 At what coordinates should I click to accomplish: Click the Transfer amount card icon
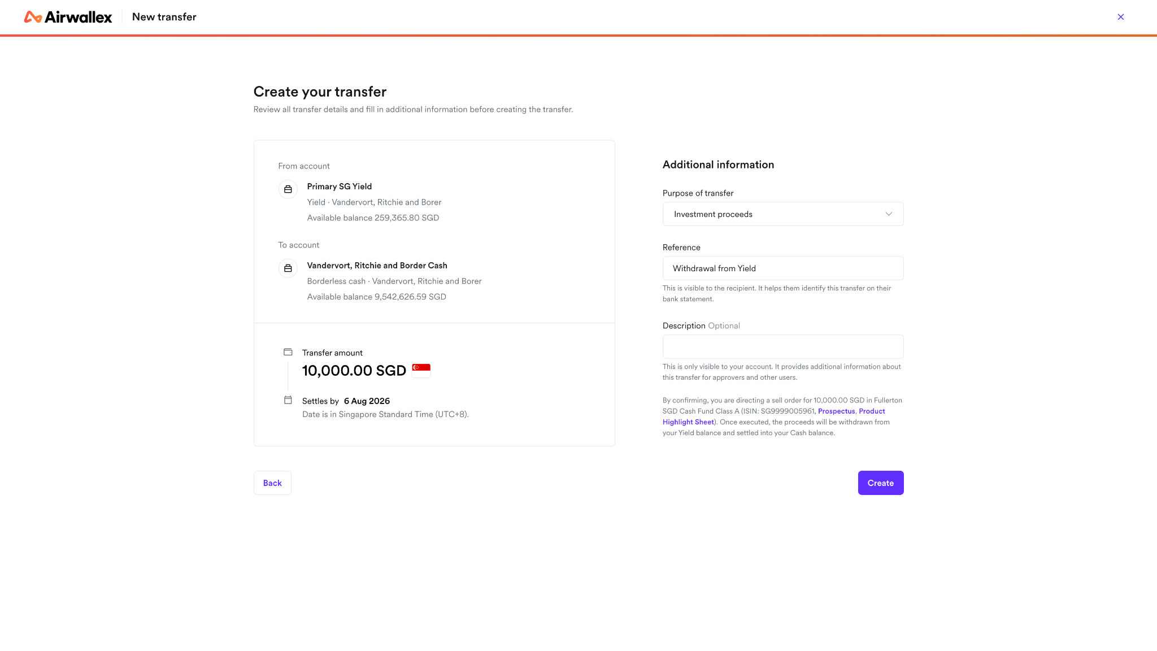pyautogui.click(x=288, y=352)
